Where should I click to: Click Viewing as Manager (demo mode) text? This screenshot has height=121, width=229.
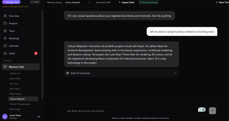click(15, 7)
